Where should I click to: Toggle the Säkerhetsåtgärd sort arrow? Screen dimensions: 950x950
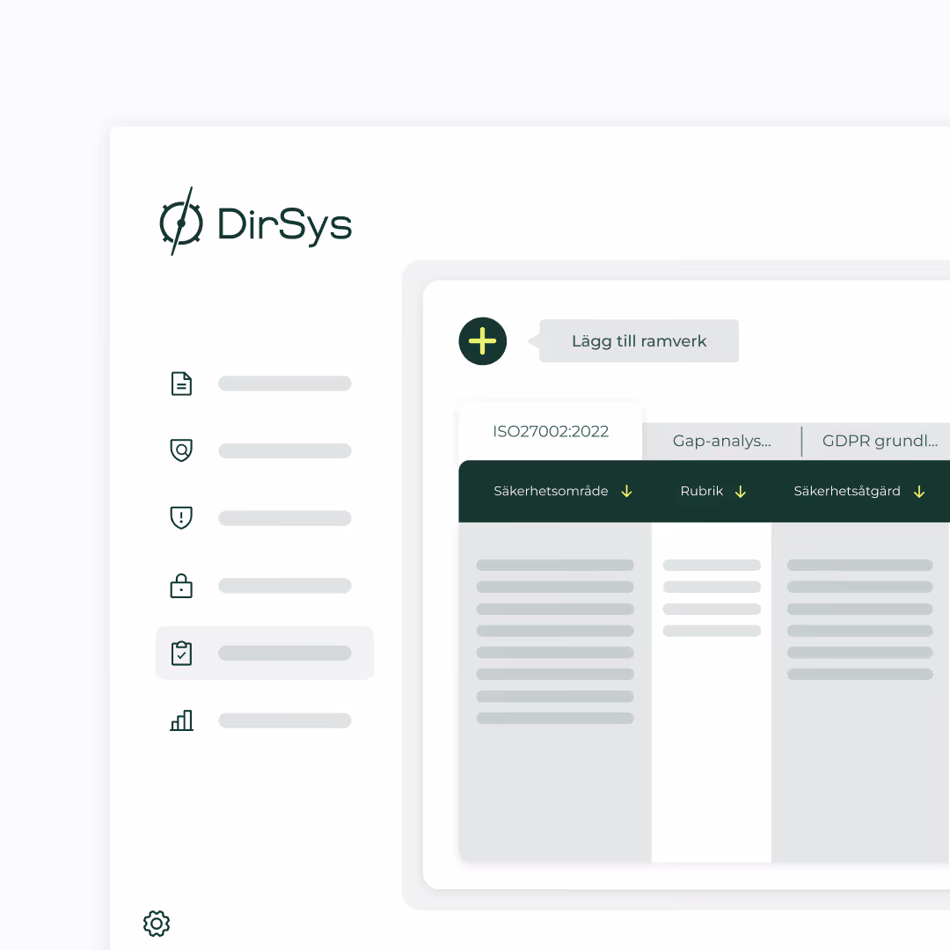[919, 492]
